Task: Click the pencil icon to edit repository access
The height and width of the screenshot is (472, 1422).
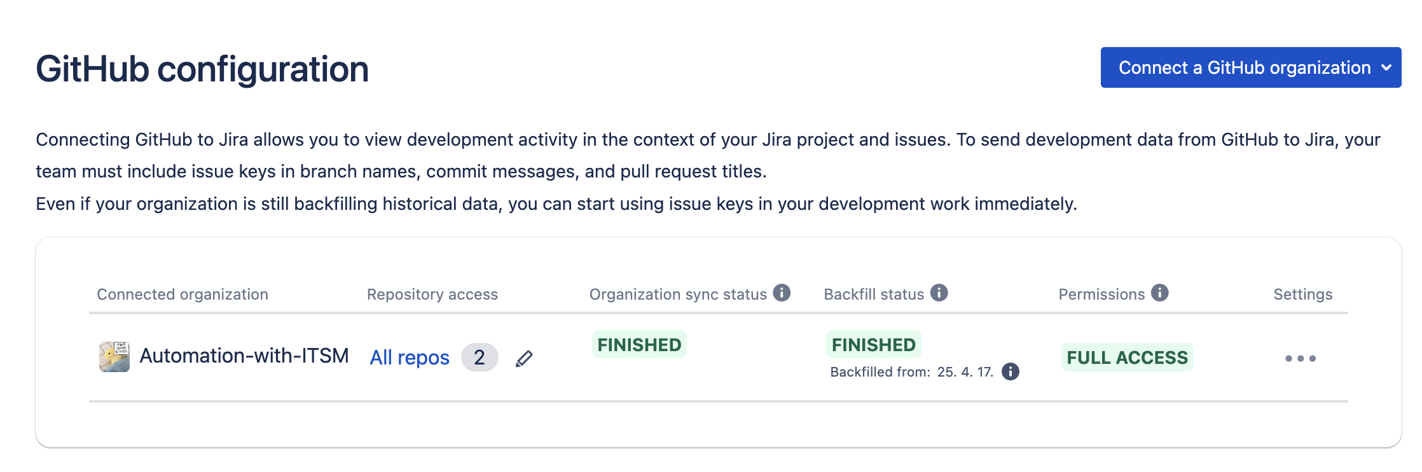Action: coord(524,359)
